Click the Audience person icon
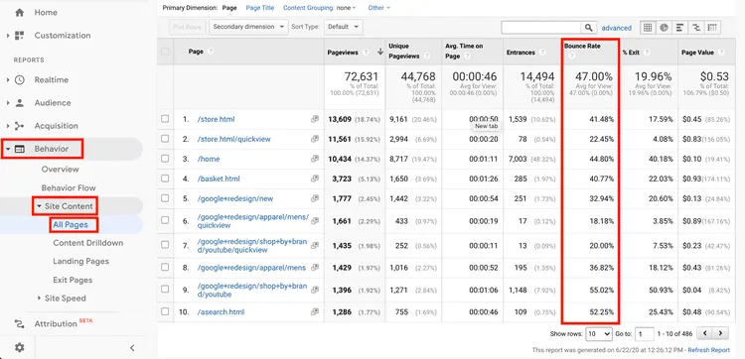Screen dimensions: 745x359 click(x=20, y=103)
